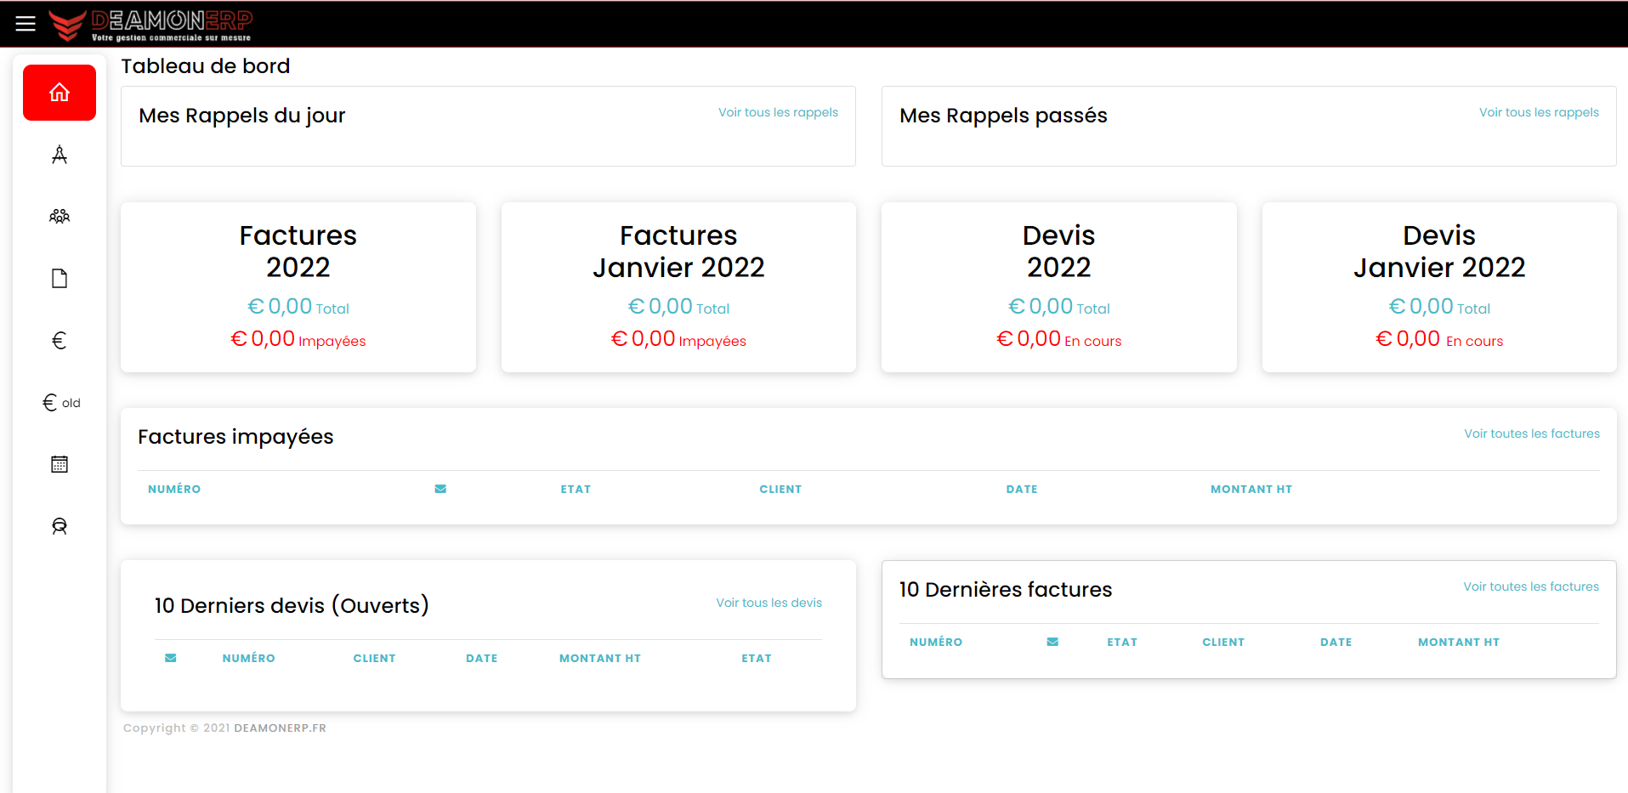Open the Devis Janvier 2022 card
This screenshot has height=793, width=1628.
click(x=1439, y=287)
